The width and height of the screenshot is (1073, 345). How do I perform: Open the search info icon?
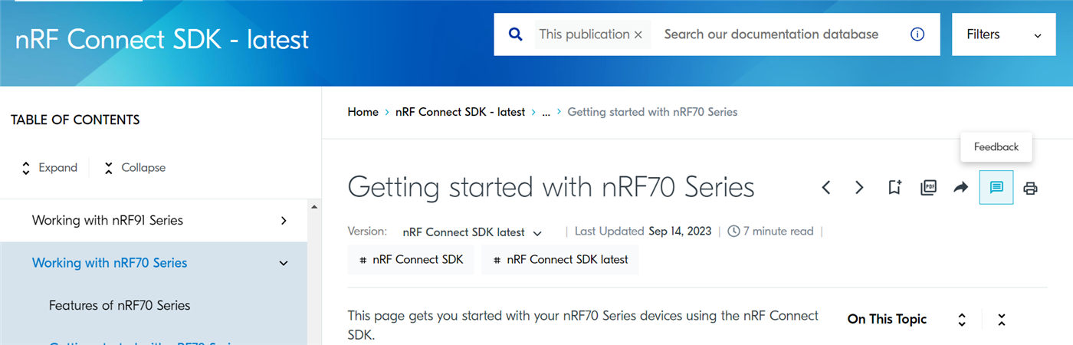pyautogui.click(x=917, y=34)
